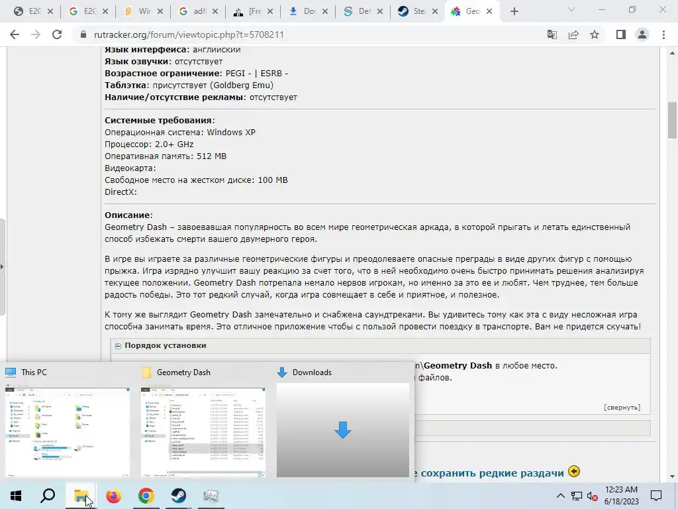Image resolution: width=678 pixels, height=509 pixels.
Task: Open the Translate this page icon
Action: (x=552, y=34)
